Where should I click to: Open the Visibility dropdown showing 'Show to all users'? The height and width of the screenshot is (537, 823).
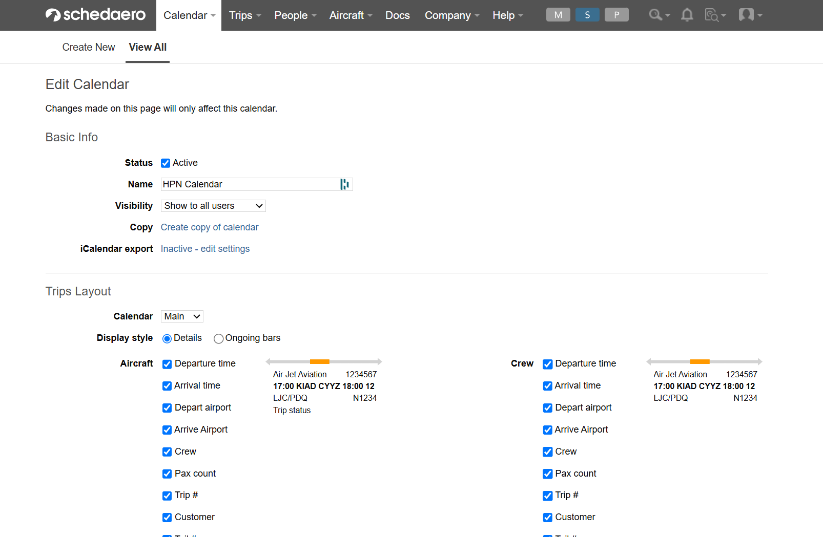(213, 206)
